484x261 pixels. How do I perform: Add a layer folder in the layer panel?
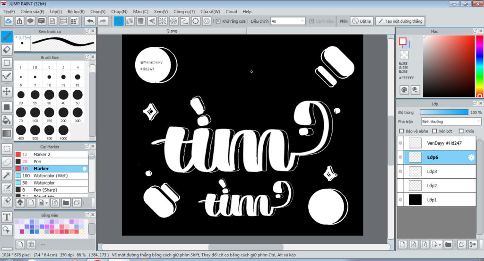[x=448, y=244]
